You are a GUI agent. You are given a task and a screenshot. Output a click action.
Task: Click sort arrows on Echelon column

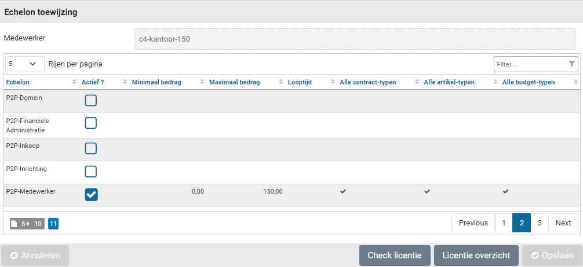74,82
